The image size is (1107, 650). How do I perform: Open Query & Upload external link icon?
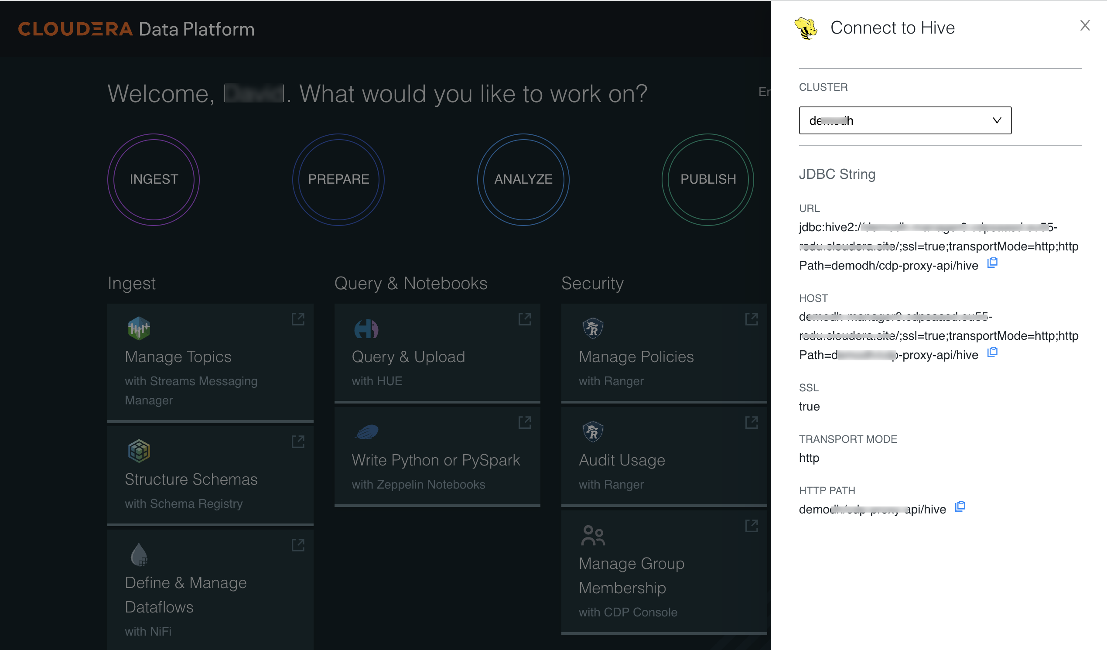coord(525,319)
